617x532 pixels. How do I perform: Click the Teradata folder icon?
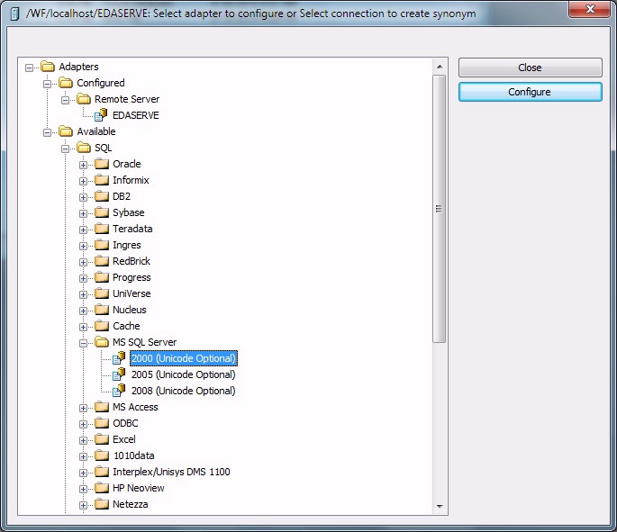point(102,228)
